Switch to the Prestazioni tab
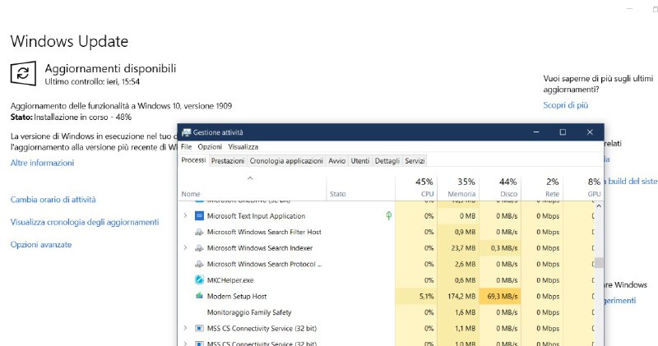Viewport: 658px width, 346px height. tap(228, 160)
